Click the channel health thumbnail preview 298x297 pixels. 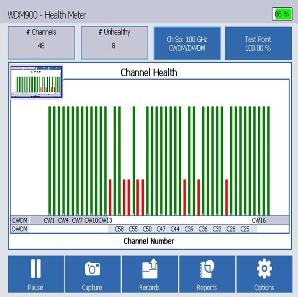(37, 82)
